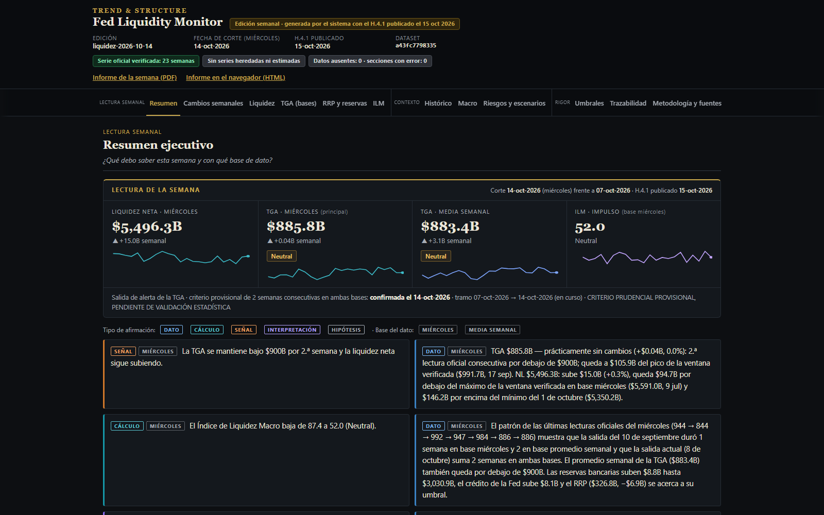This screenshot has height=515, width=824.
Task: Click MIÉRCOLES base legend tag
Action: tap(438, 330)
